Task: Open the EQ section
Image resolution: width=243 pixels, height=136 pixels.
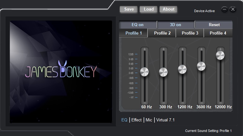Action: tap(124, 120)
